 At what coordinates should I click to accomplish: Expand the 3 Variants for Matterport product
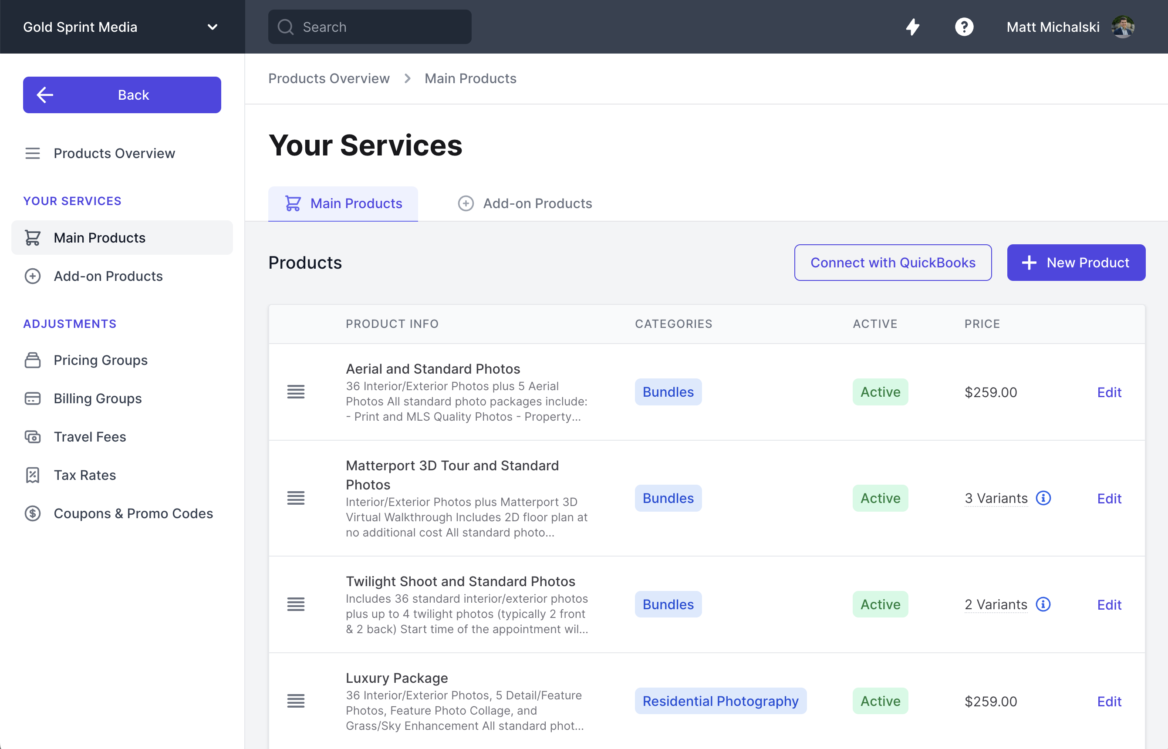coord(995,498)
